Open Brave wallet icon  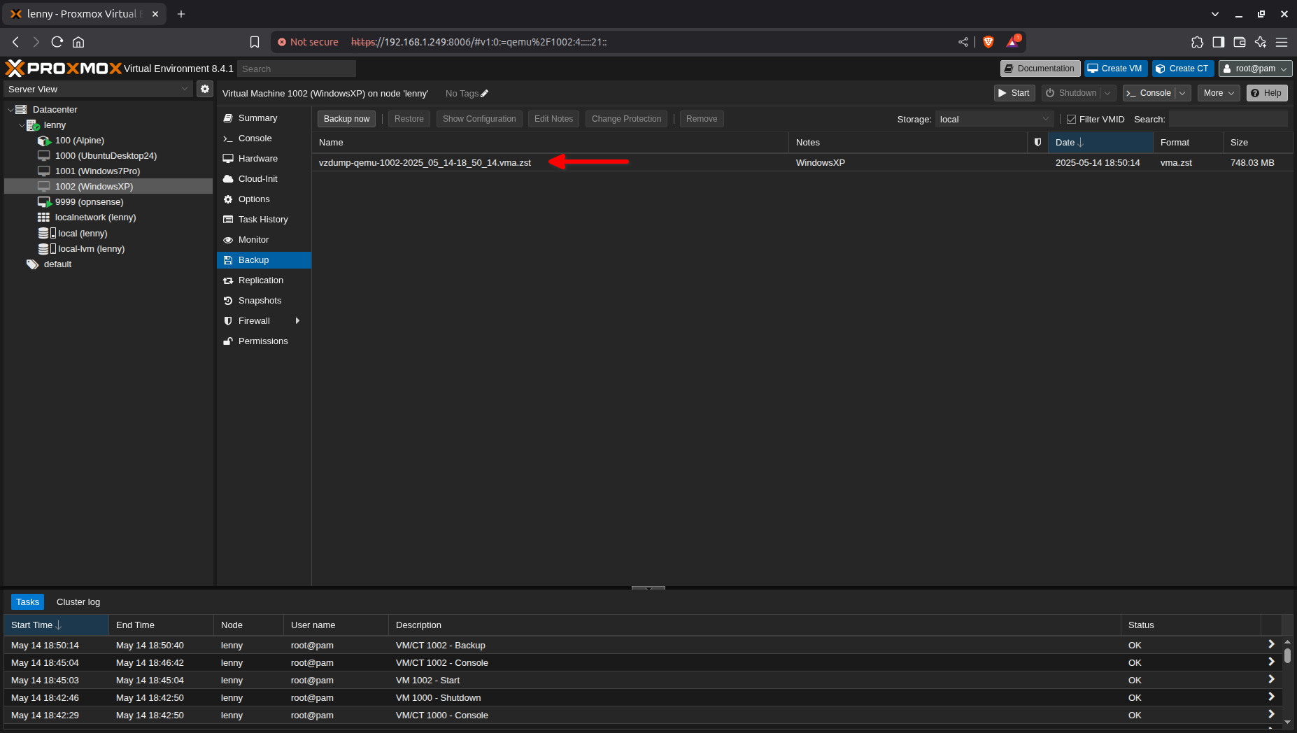coord(1240,42)
